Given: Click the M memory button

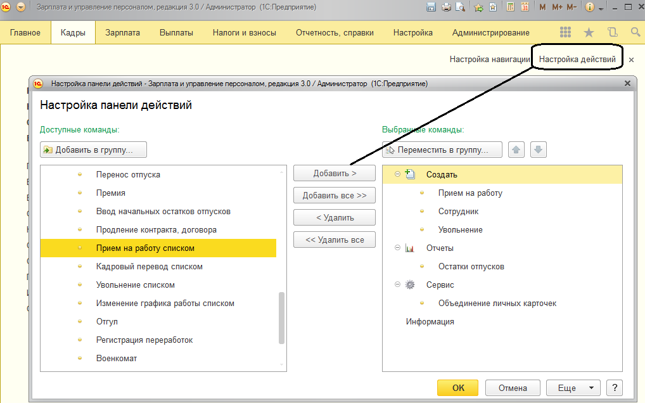Looking at the screenshot, I should tap(542, 7).
